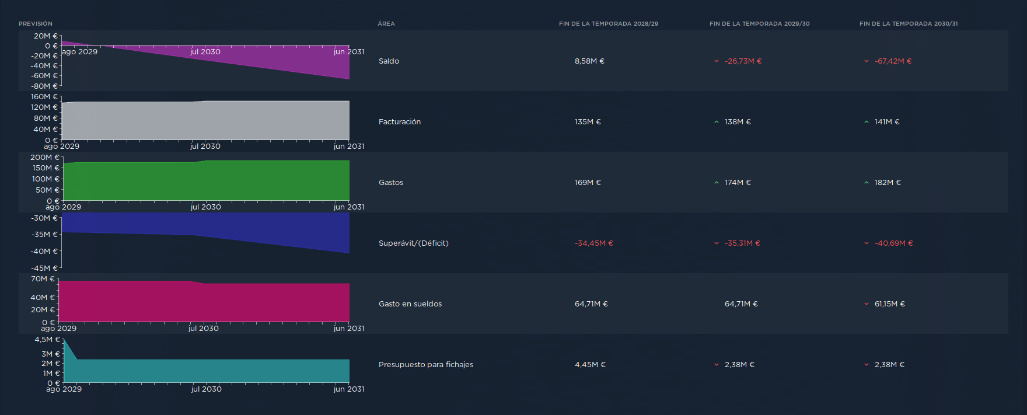
Task: Click the FIN DE LA TEMPORADA 2029/30 header
Action: click(x=760, y=24)
